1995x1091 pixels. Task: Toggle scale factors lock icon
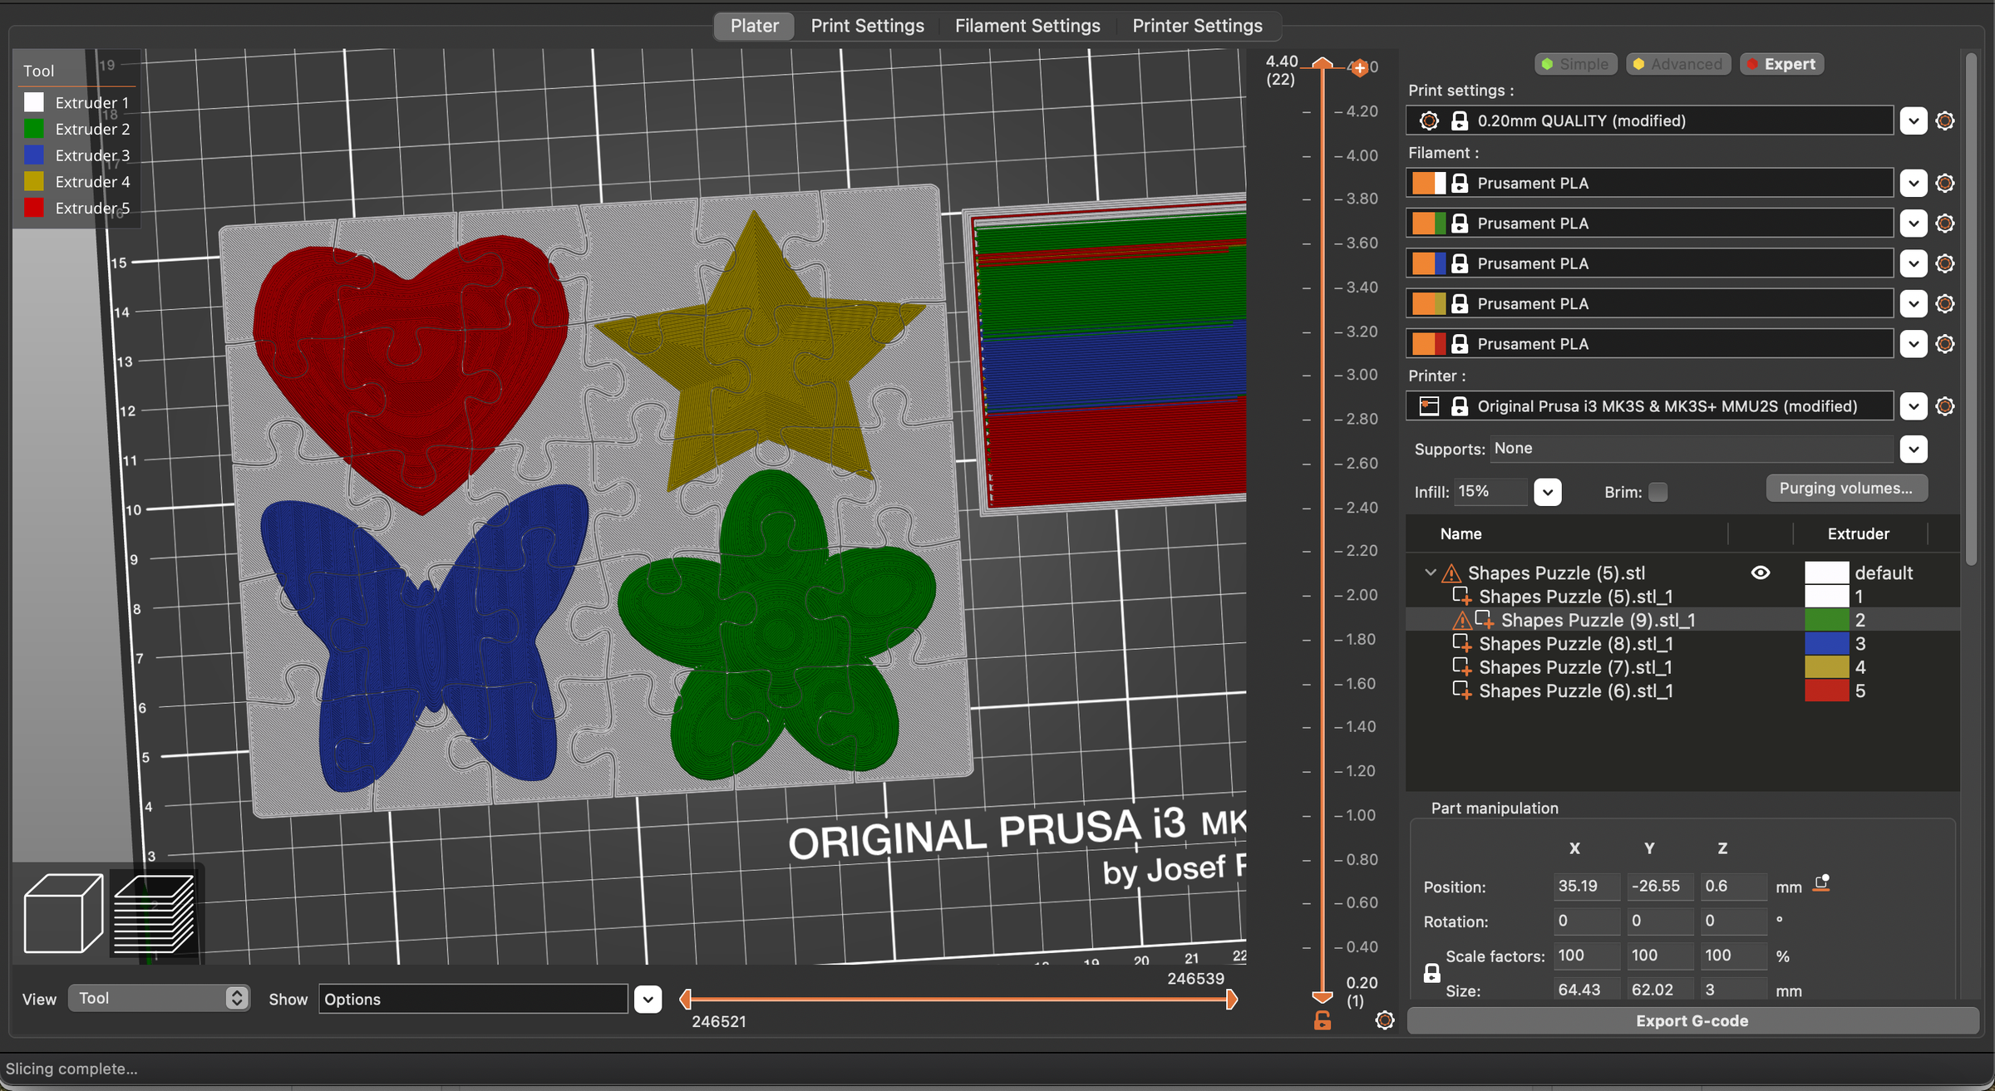(x=1431, y=973)
